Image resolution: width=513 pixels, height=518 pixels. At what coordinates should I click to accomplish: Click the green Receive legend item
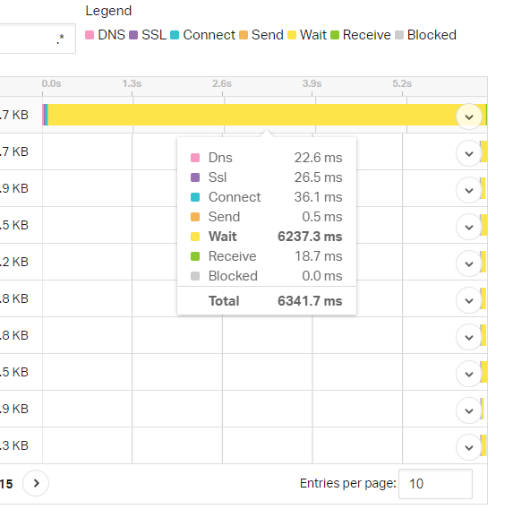point(361,35)
